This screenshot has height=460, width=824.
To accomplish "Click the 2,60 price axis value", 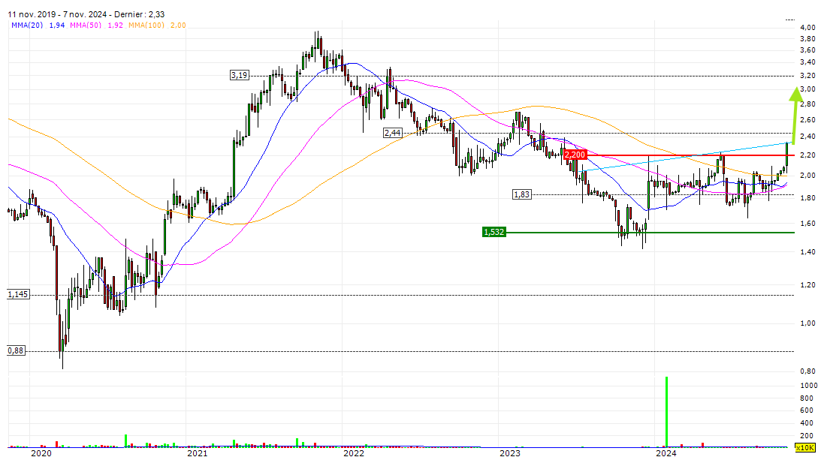I will point(807,120).
